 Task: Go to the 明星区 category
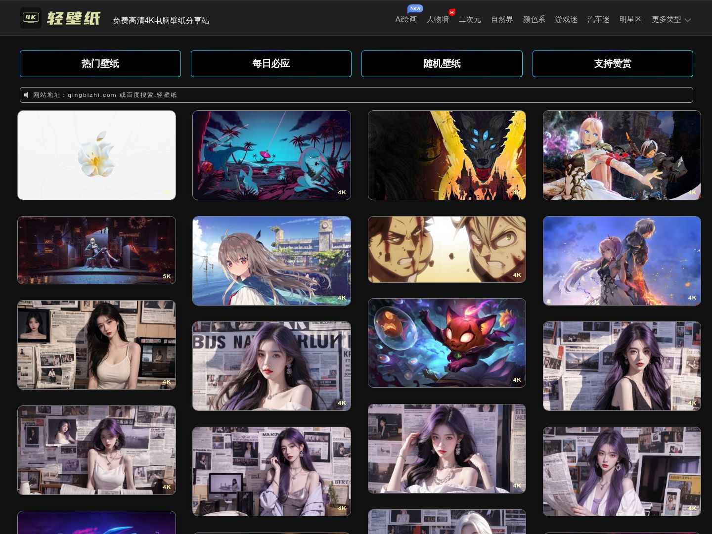630,19
